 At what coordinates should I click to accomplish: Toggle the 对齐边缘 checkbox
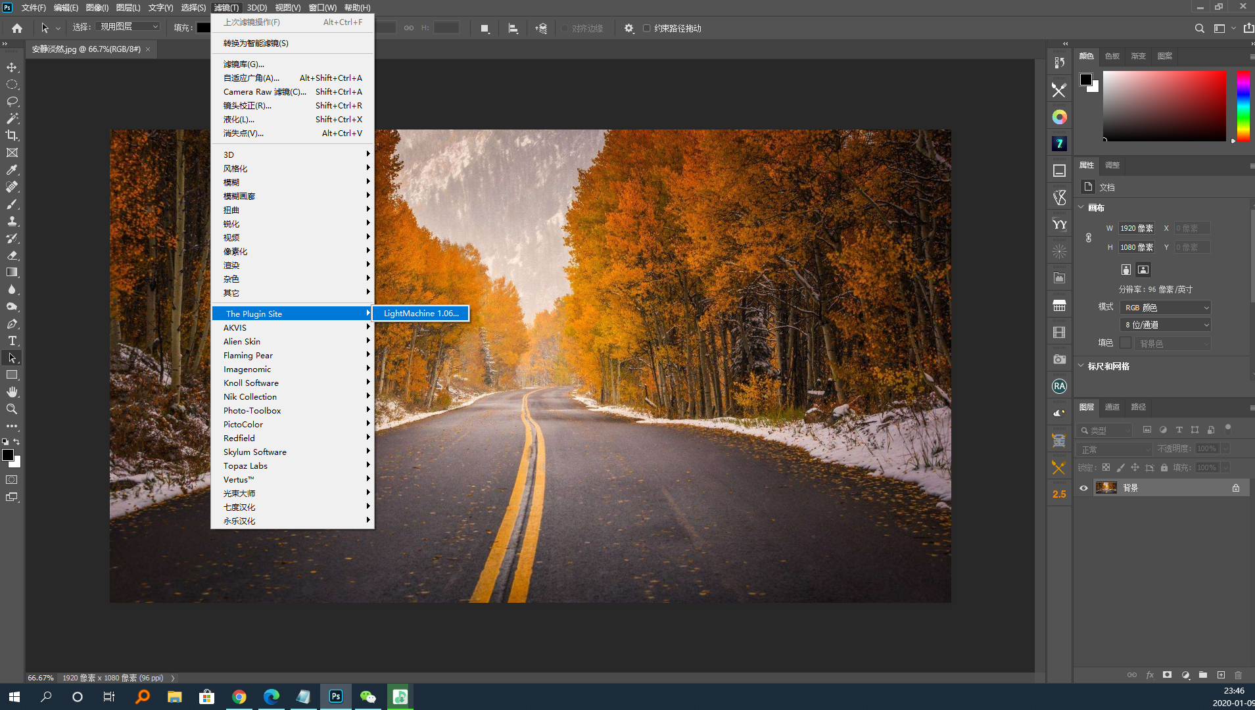point(564,28)
